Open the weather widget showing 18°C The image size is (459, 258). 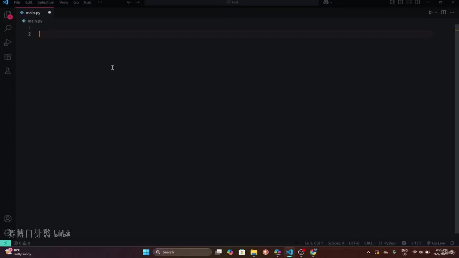tap(18, 252)
